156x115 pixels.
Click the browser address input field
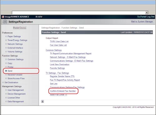coord(79,13)
